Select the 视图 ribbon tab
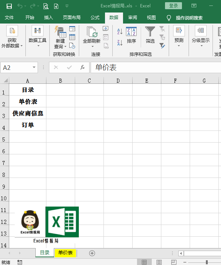221x265 pixels. tap(151, 18)
